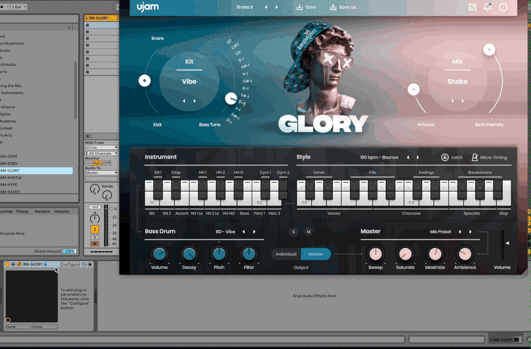Click the Master Saturate knob

(405, 254)
